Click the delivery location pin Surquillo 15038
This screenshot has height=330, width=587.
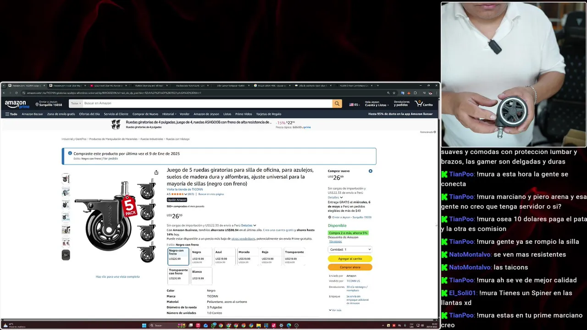click(49, 104)
